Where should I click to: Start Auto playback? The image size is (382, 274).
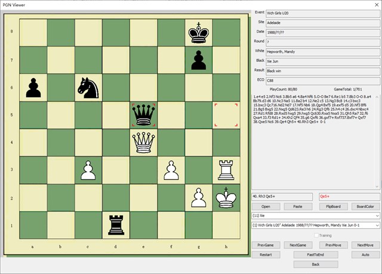tap(365, 255)
